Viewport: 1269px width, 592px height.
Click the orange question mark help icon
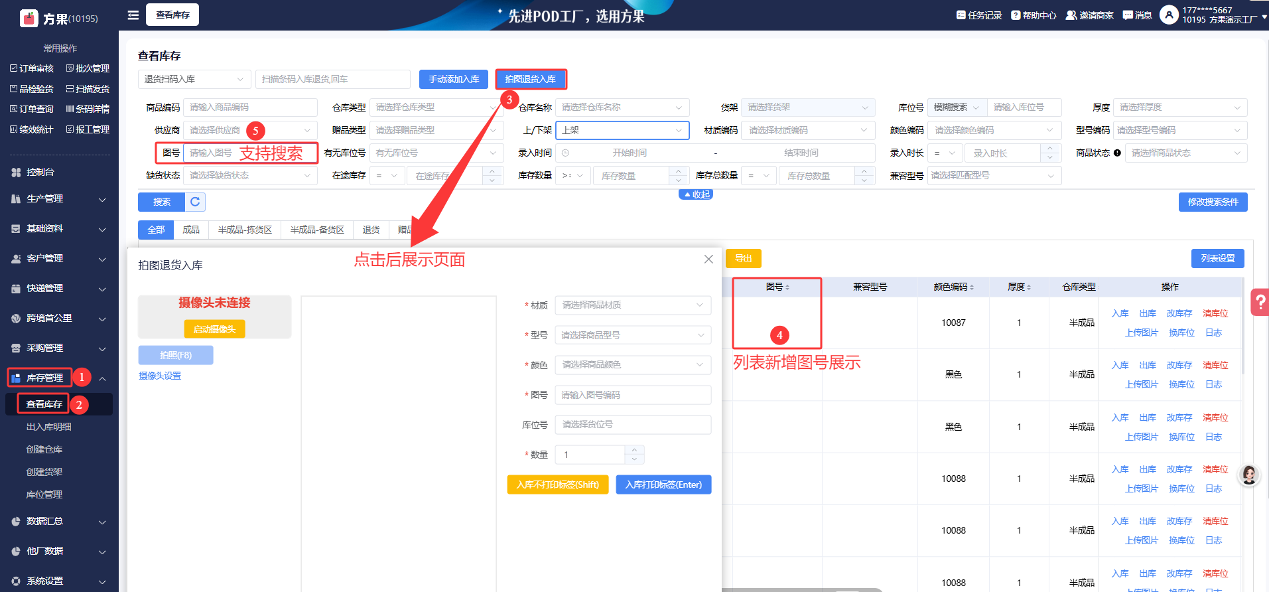click(1259, 302)
